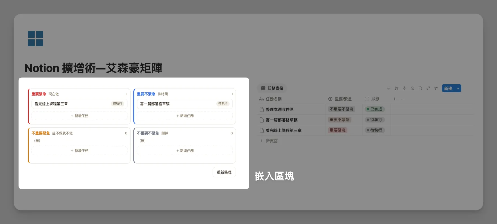497x224 pixels.
Task: Open database search magnifier icon
Action: point(420,88)
